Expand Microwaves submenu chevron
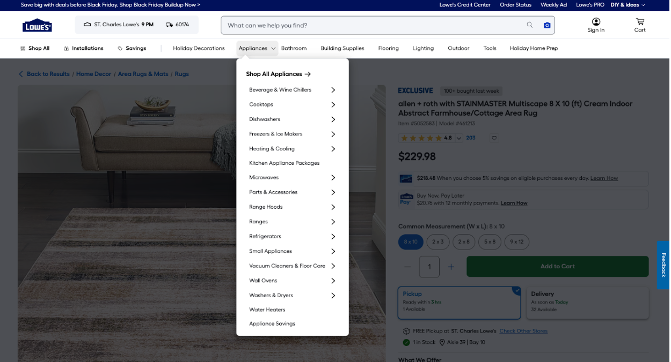 coord(333,177)
